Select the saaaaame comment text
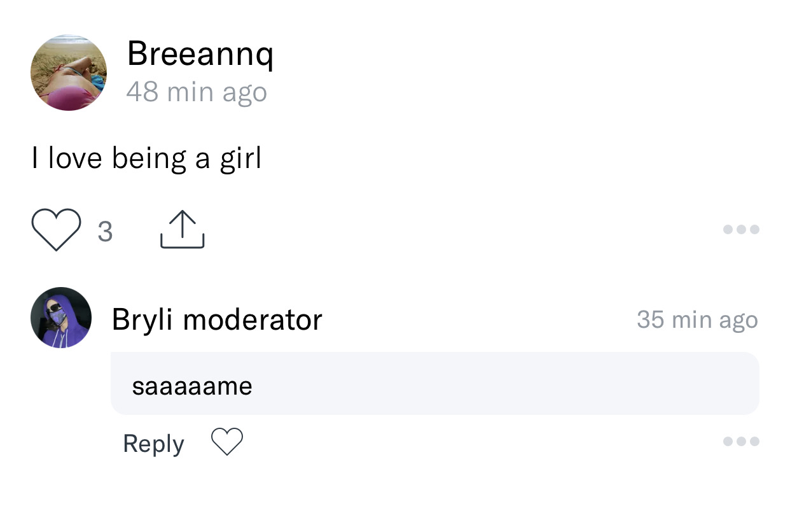Screen dimensions: 790x513 pos(192,385)
